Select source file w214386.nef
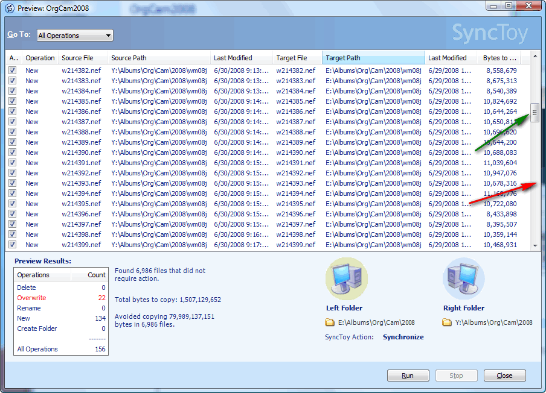 pyautogui.click(x=82, y=112)
